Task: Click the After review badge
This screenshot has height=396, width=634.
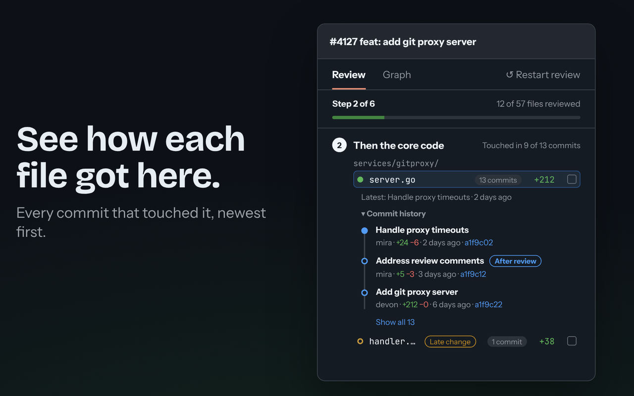Action: point(515,261)
